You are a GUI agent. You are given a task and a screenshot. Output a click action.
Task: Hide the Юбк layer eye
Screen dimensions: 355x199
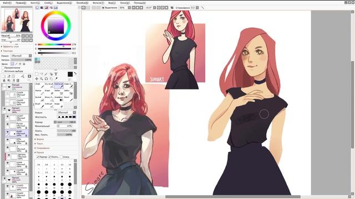point(7,140)
